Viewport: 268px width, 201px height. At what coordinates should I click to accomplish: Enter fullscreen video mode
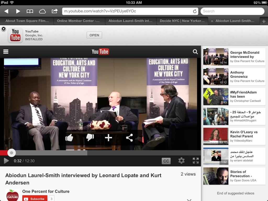pyautogui.click(x=196, y=161)
